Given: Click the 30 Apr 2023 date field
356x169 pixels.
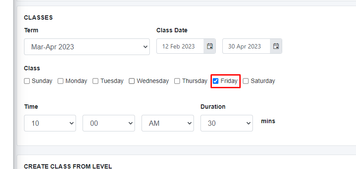Looking at the screenshot, I should tap(246, 46).
